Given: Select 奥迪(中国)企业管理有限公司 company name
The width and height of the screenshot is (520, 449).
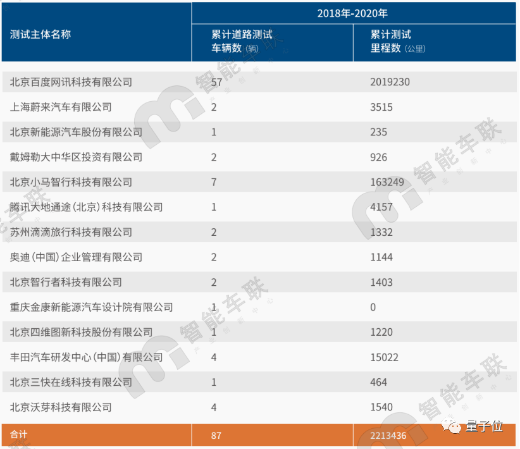Looking at the screenshot, I should pos(76,257).
